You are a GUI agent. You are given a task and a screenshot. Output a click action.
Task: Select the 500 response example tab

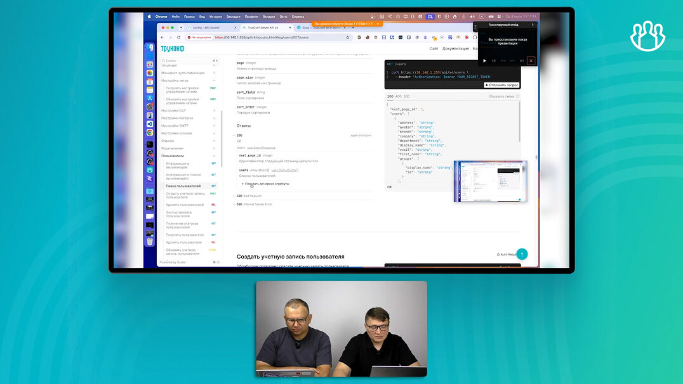point(406,96)
